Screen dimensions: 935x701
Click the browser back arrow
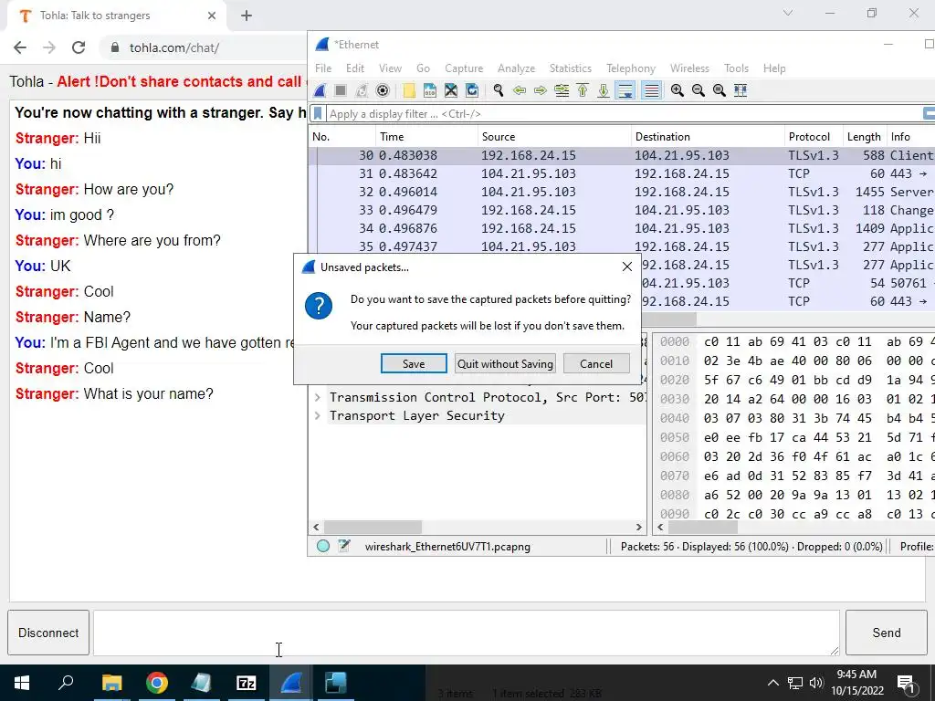[x=20, y=47]
